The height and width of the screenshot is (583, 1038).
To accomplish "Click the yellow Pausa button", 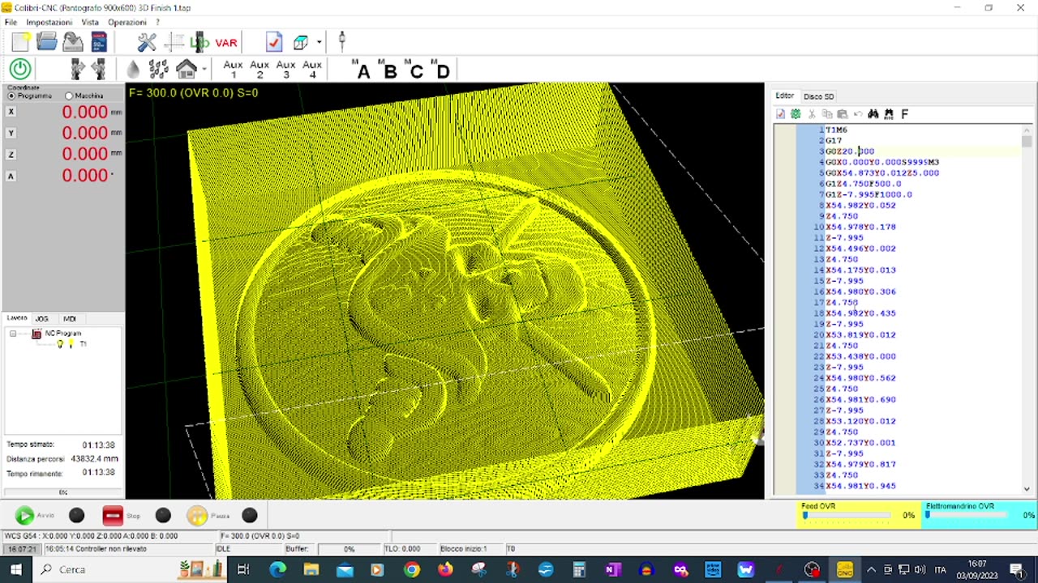I will (x=197, y=515).
